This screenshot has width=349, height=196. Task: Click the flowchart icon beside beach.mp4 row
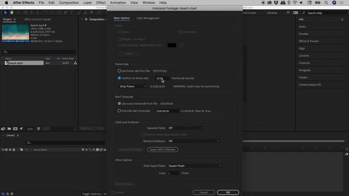[75, 63]
